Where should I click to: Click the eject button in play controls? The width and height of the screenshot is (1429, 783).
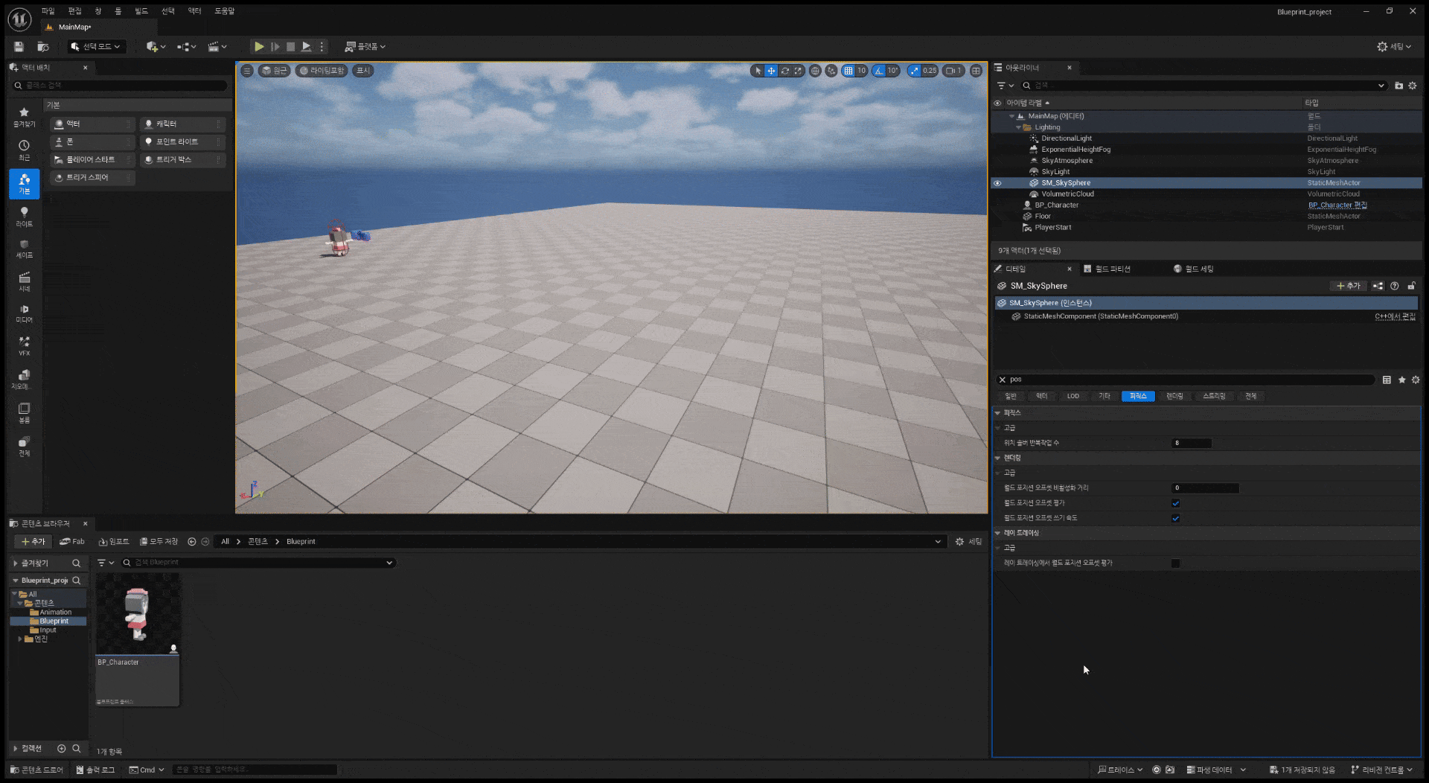pyautogui.click(x=306, y=46)
